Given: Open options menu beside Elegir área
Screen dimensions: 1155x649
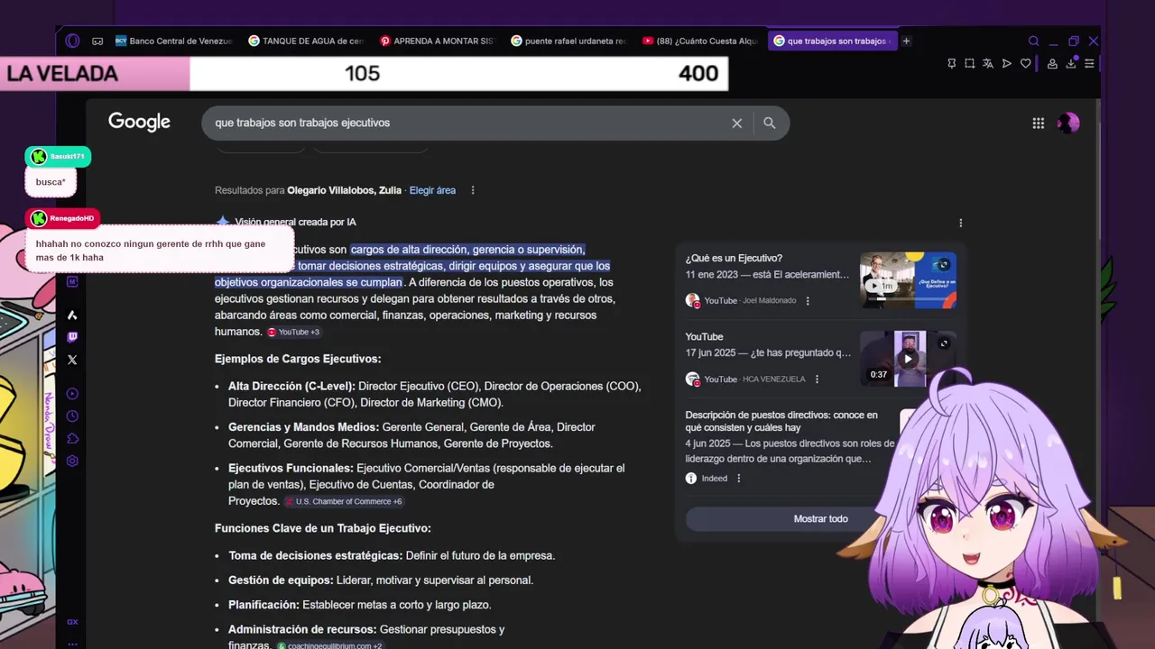Looking at the screenshot, I should (x=472, y=190).
